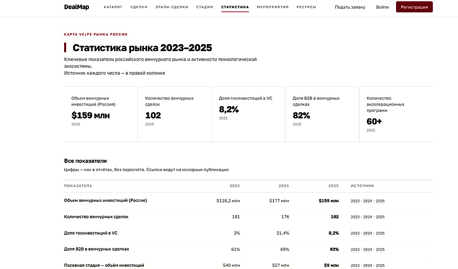This screenshot has width=458, height=269.
Task: Select the 102 venture deals card
Action: click(x=175, y=114)
